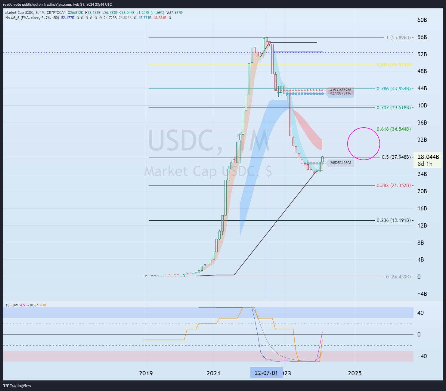Click the −40 oscillator axis label

click(422, 356)
